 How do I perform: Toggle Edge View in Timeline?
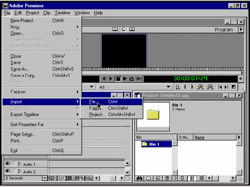71,178
